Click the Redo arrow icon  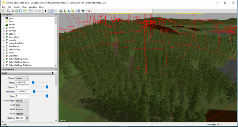click(40, 11)
